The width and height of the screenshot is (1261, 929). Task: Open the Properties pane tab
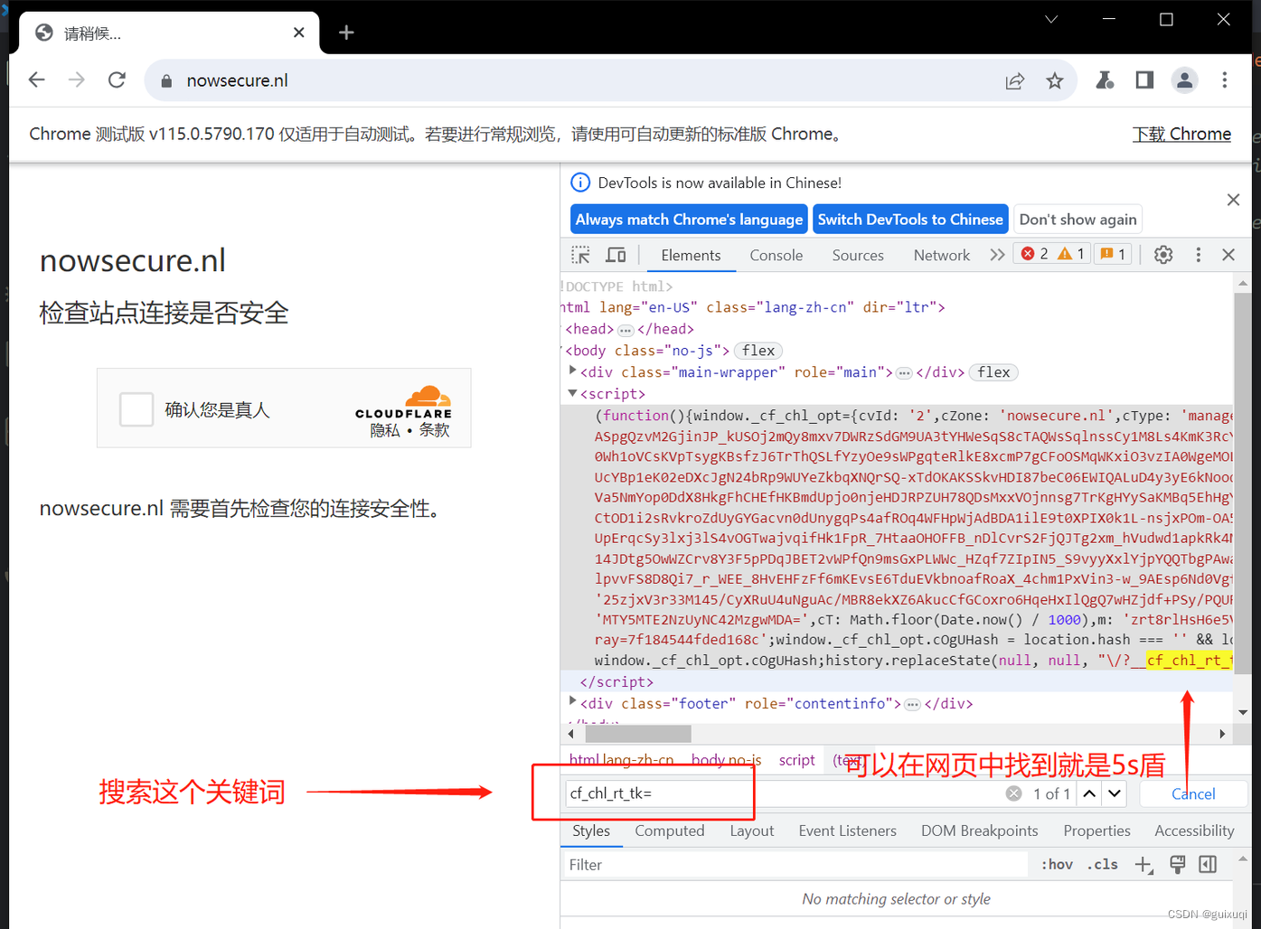[x=1096, y=830]
